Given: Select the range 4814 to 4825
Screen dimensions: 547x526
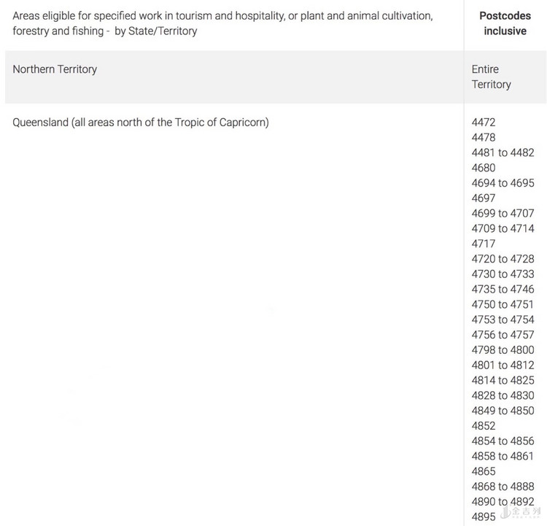Looking at the screenshot, I should pos(503,380).
